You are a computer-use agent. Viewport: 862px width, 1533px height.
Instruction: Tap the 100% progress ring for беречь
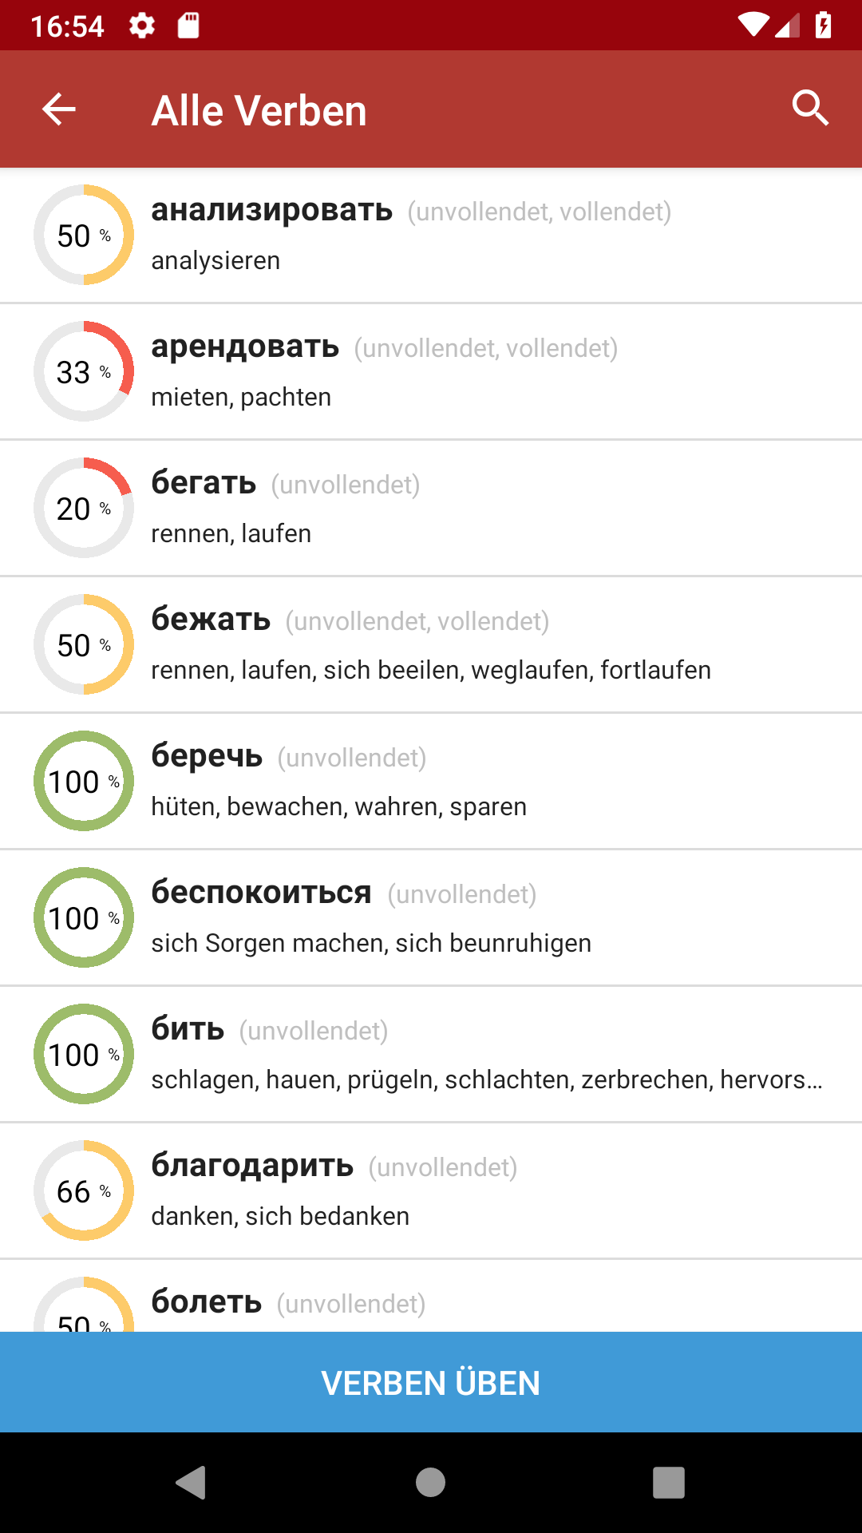point(84,781)
